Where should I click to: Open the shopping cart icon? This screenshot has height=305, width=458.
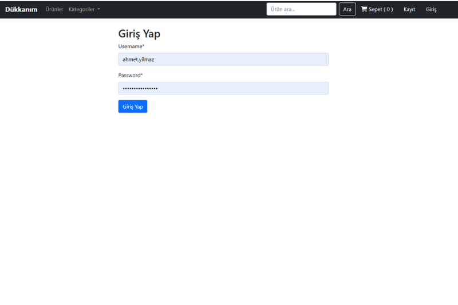click(x=364, y=9)
